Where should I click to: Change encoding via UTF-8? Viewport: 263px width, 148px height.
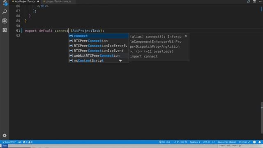(x=206, y=142)
